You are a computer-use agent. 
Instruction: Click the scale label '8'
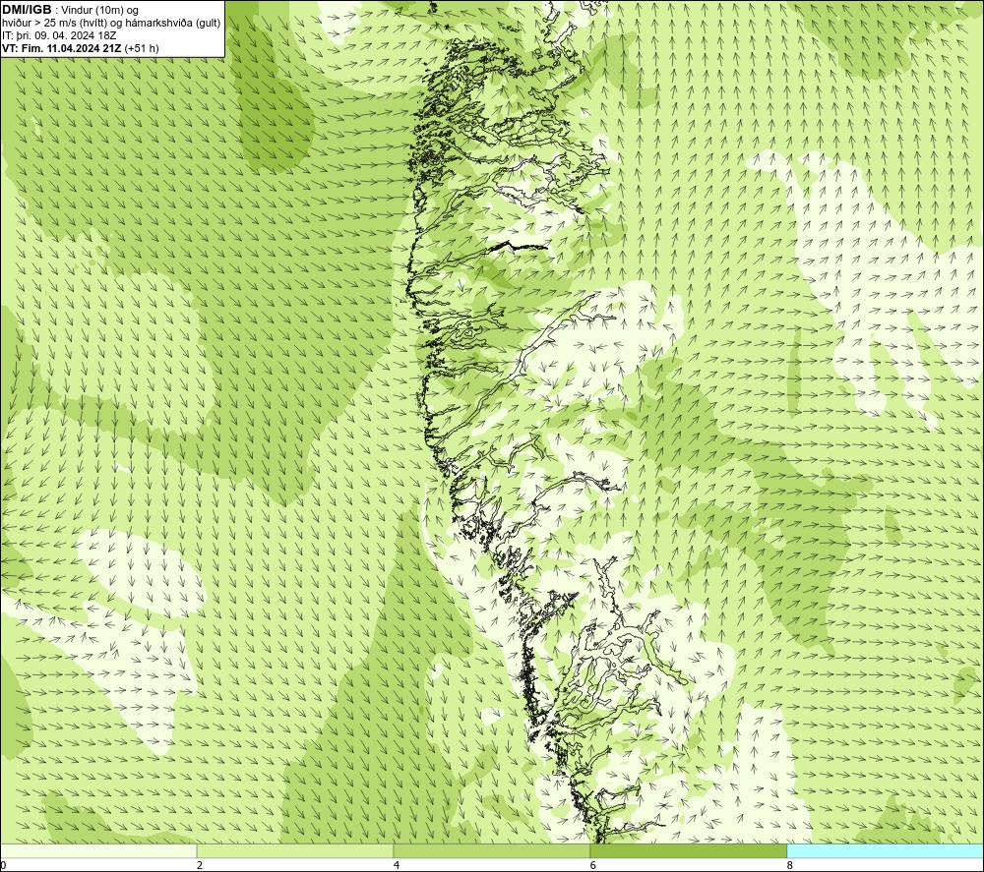(x=789, y=866)
